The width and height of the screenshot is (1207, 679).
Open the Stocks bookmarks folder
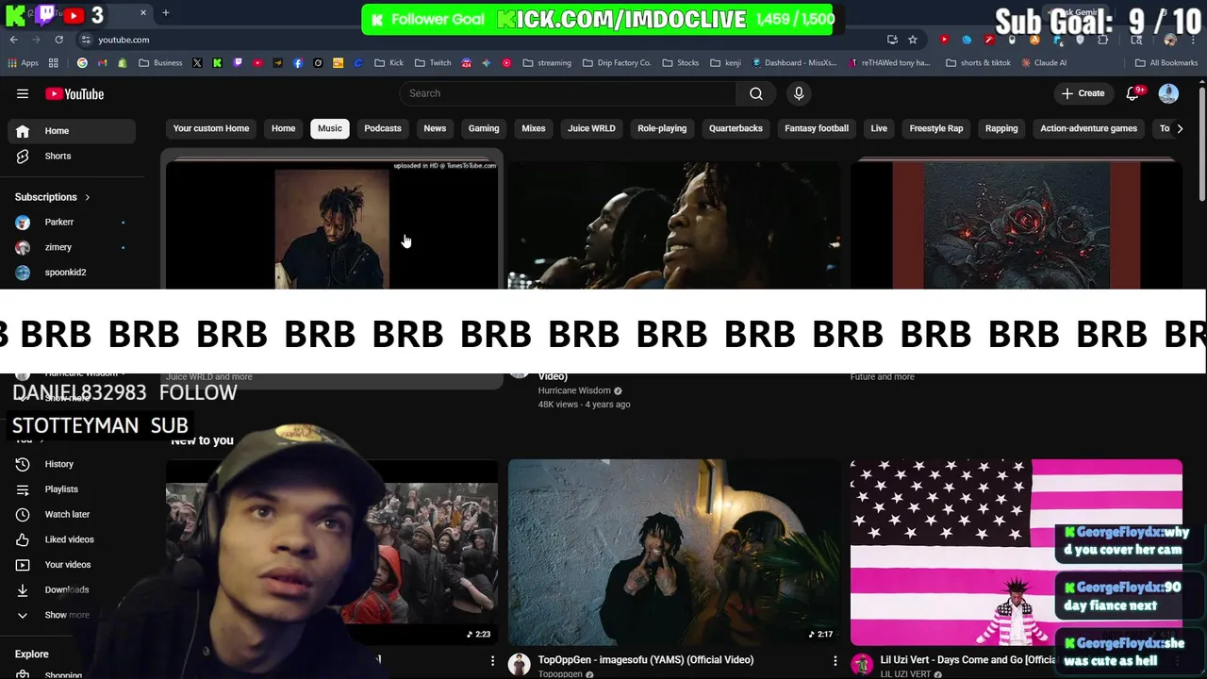coord(680,63)
